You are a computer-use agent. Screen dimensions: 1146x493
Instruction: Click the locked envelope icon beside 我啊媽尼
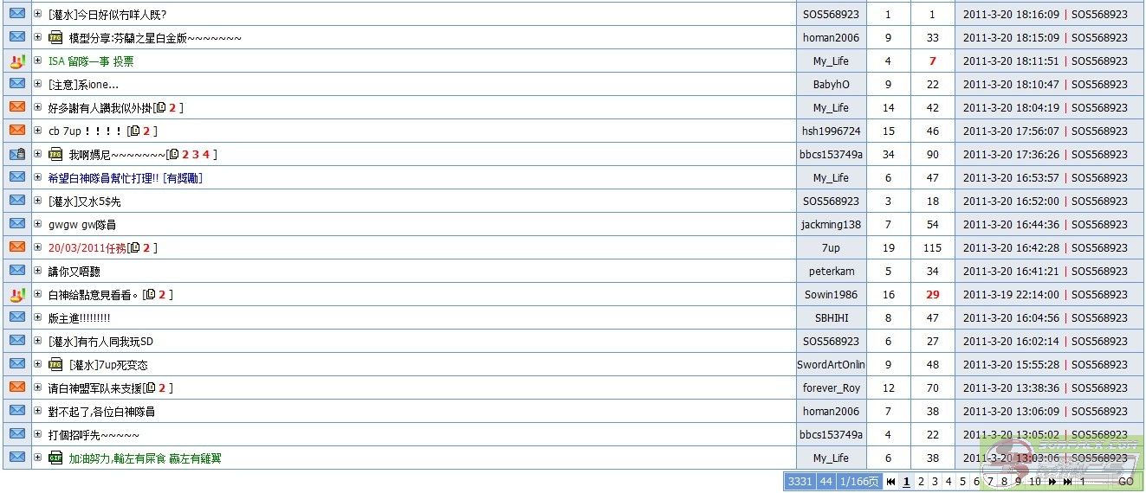point(16,154)
